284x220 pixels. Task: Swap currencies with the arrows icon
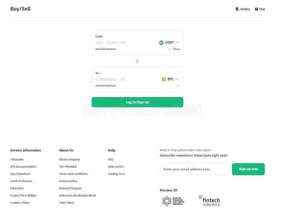pyautogui.click(x=137, y=61)
